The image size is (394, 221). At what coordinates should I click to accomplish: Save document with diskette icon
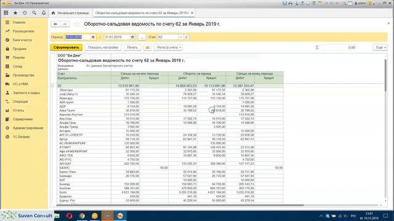(x=284, y=3)
